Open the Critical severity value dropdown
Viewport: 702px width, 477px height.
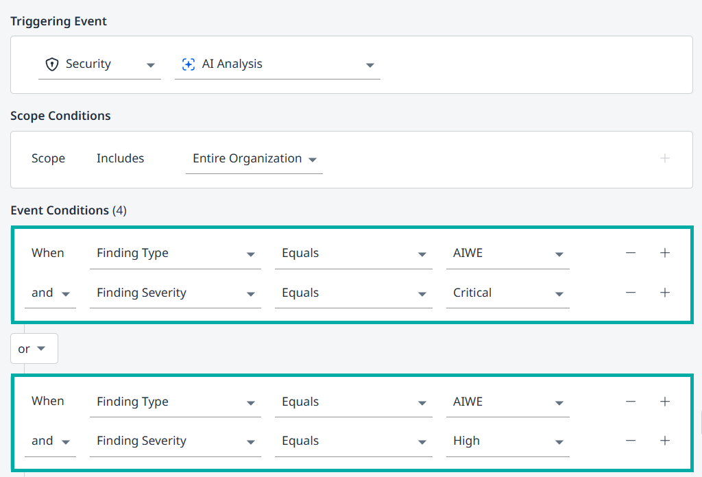(507, 293)
